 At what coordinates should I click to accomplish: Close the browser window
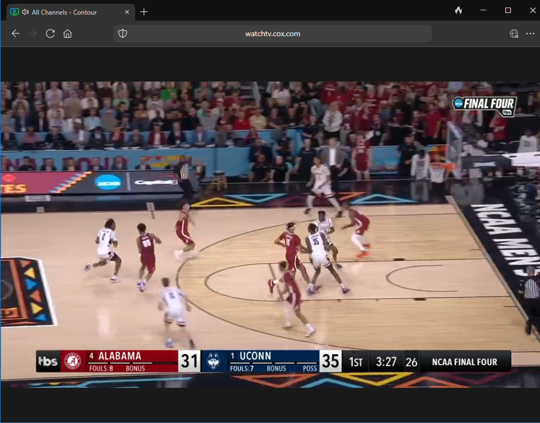pos(532,10)
